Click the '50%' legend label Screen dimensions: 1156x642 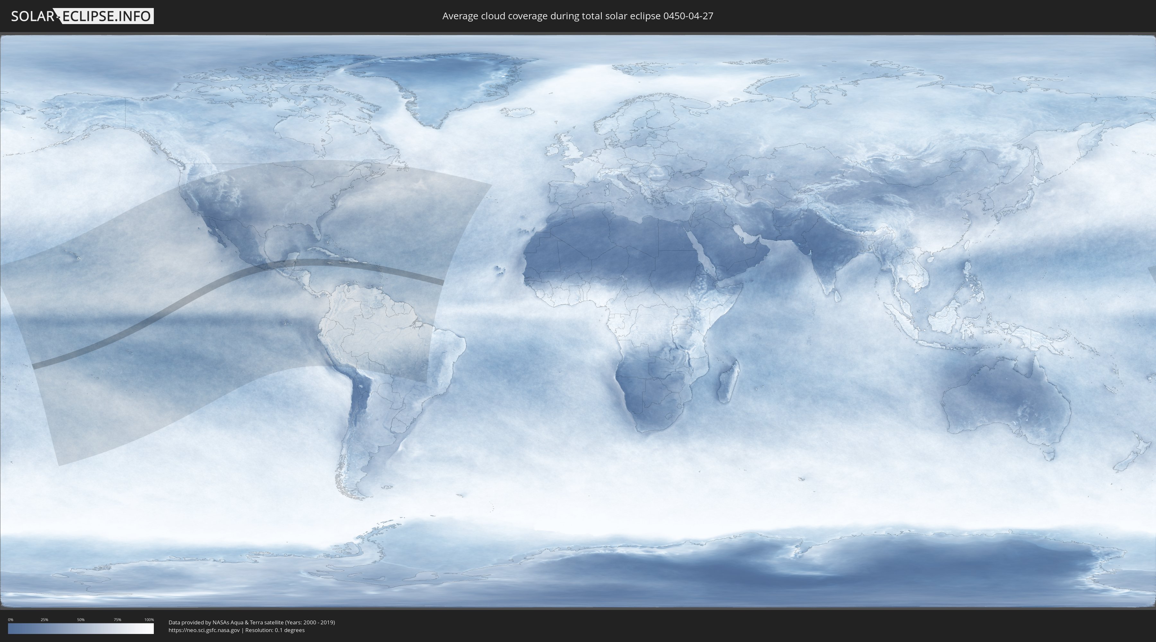tap(81, 620)
